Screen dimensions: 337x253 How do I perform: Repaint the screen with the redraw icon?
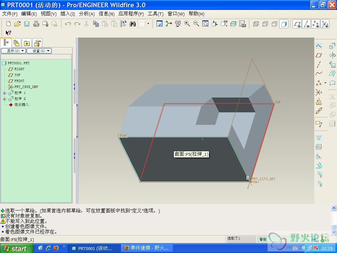(x=160, y=24)
